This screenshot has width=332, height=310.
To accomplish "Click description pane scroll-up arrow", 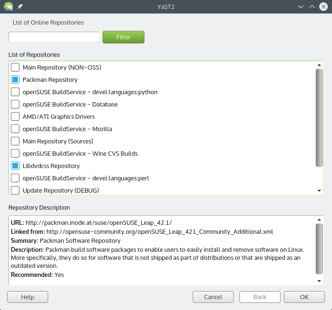I will tap(319, 220).
